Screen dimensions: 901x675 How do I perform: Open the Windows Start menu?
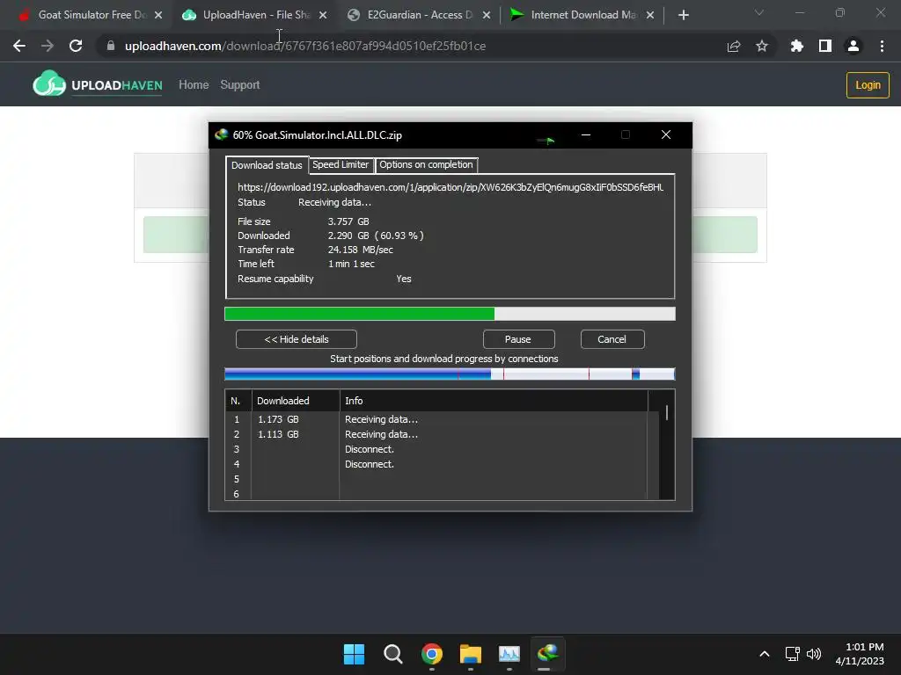pos(354,654)
